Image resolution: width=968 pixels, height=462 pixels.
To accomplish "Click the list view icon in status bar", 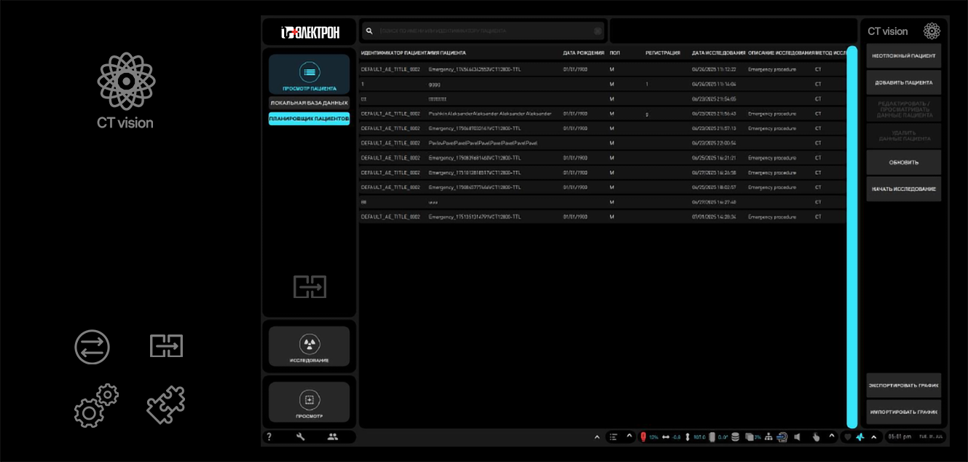I will tap(613, 437).
